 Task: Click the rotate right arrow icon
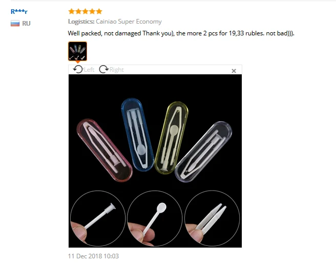pos(104,70)
